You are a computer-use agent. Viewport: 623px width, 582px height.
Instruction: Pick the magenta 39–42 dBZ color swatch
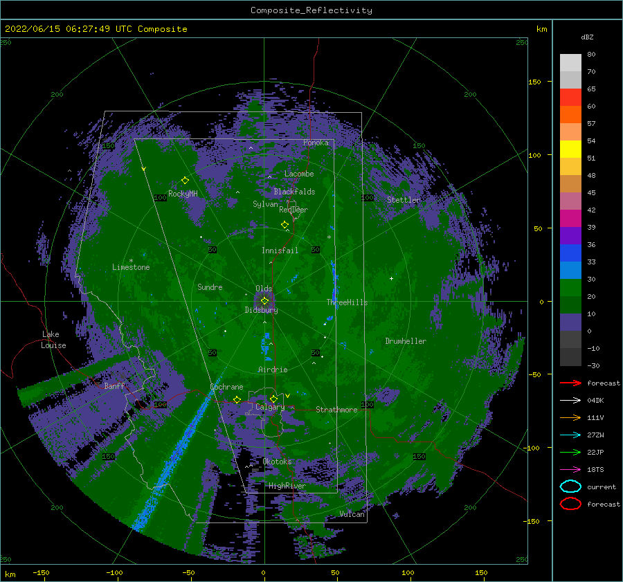pos(570,218)
